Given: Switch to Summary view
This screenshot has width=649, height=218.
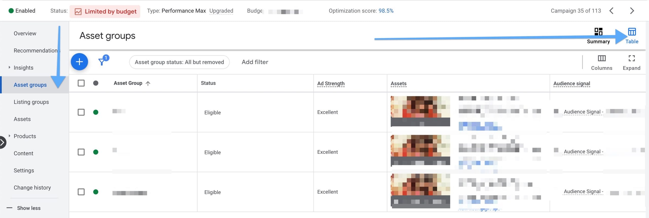Looking at the screenshot, I should coord(598,36).
